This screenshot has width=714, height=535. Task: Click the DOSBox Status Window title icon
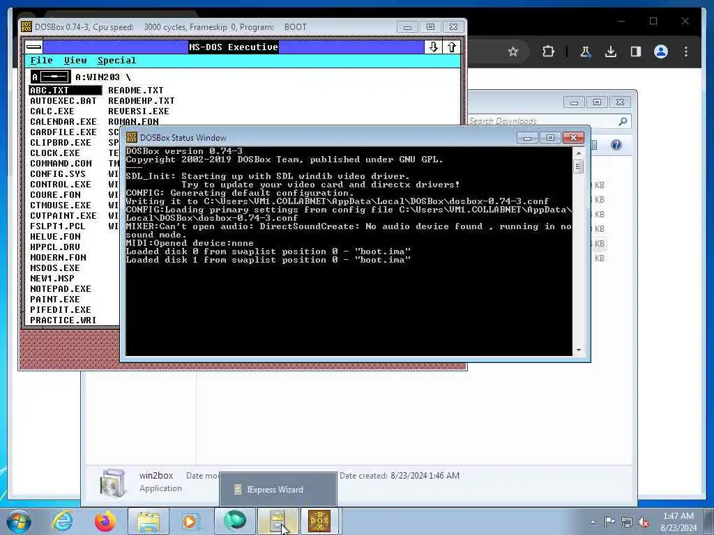[x=132, y=137]
